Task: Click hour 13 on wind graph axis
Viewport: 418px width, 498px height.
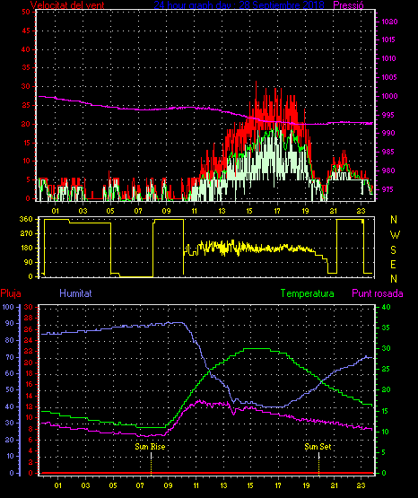Action: coord(222,211)
